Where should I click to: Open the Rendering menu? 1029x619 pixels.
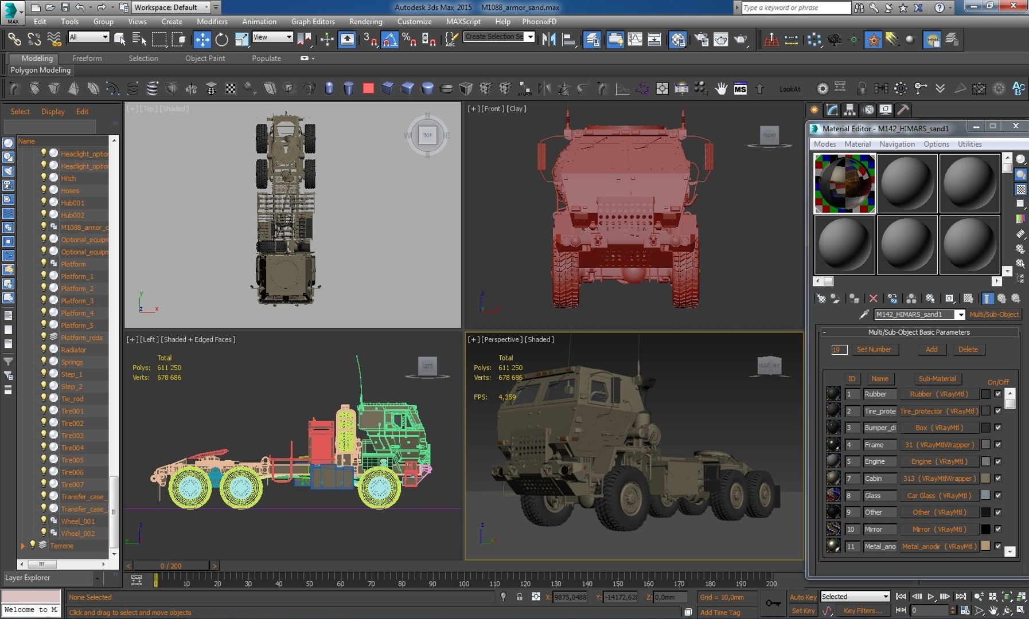[365, 21]
